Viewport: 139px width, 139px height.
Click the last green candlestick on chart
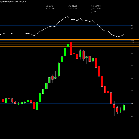coord(123,108)
